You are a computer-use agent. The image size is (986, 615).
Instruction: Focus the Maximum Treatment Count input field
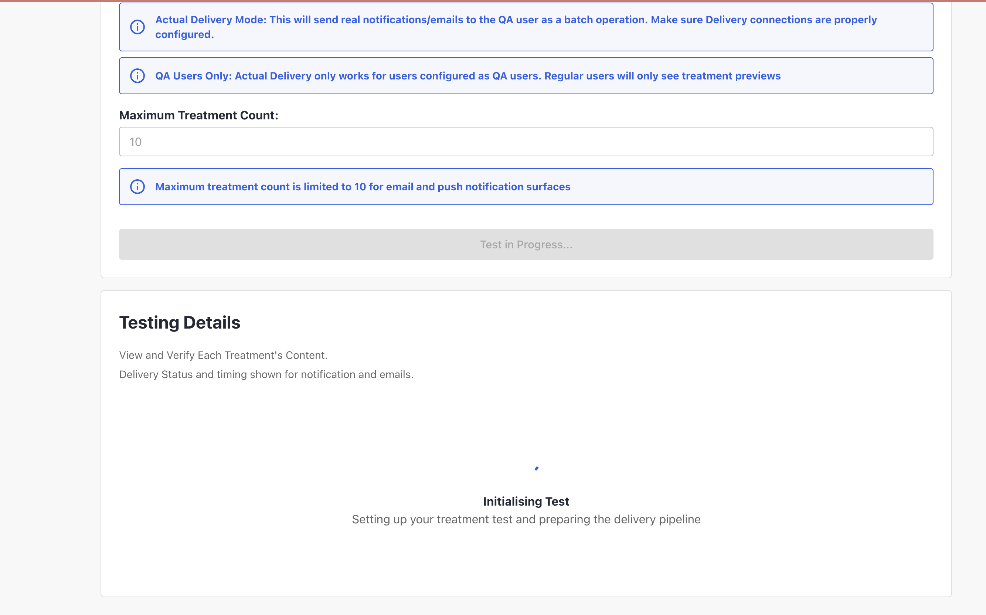tap(526, 142)
